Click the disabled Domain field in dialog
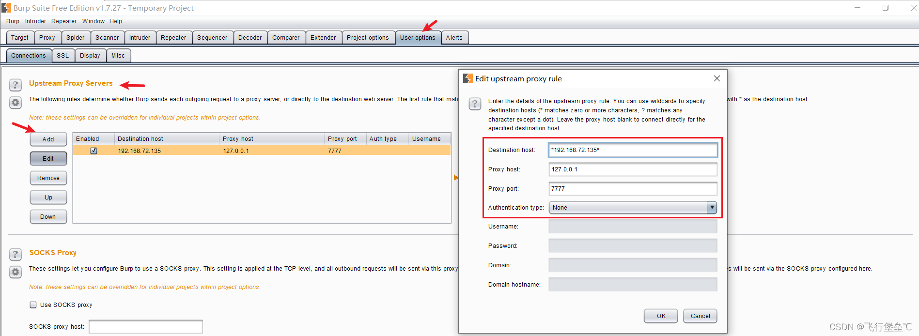Viewport: 919px width, 336px height. [x=633, y=265]
